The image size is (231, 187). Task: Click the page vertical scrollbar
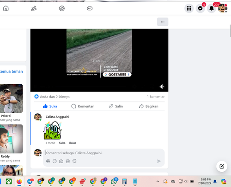coord(230,31)
